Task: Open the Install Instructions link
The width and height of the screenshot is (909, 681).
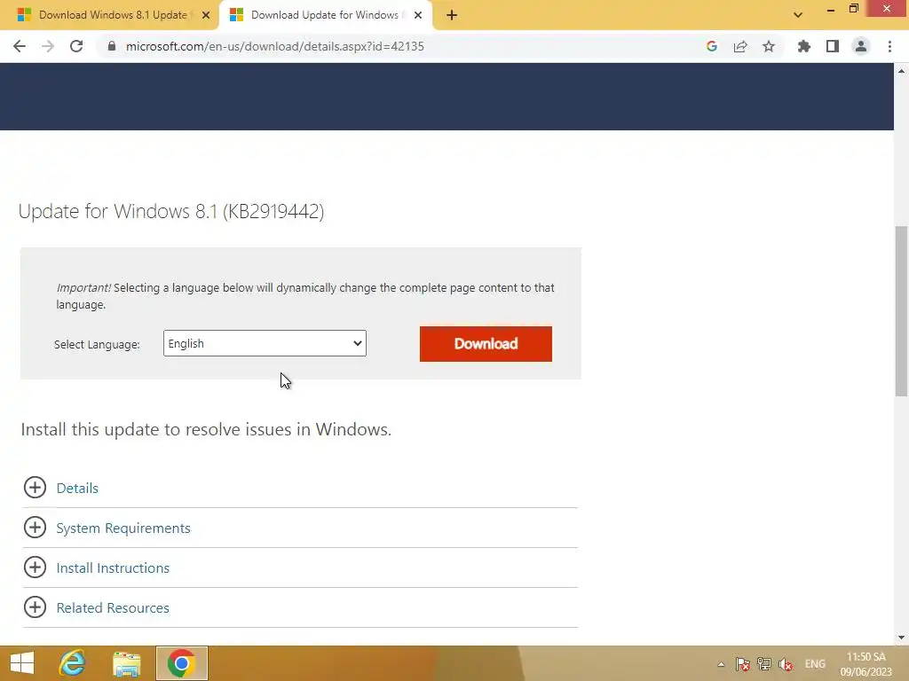Action: coord(113,568)
